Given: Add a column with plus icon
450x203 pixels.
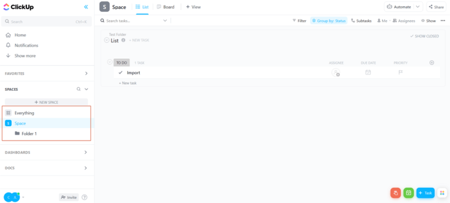Looking at the screenshot, I should click(x=431, y=63).
